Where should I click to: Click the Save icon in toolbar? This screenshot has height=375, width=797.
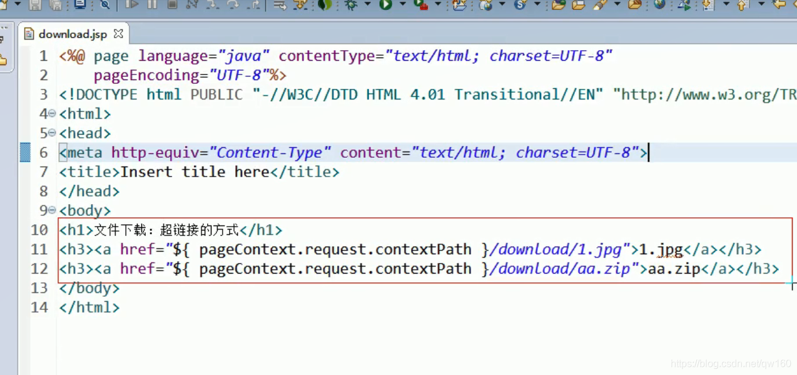pos(35,4)
